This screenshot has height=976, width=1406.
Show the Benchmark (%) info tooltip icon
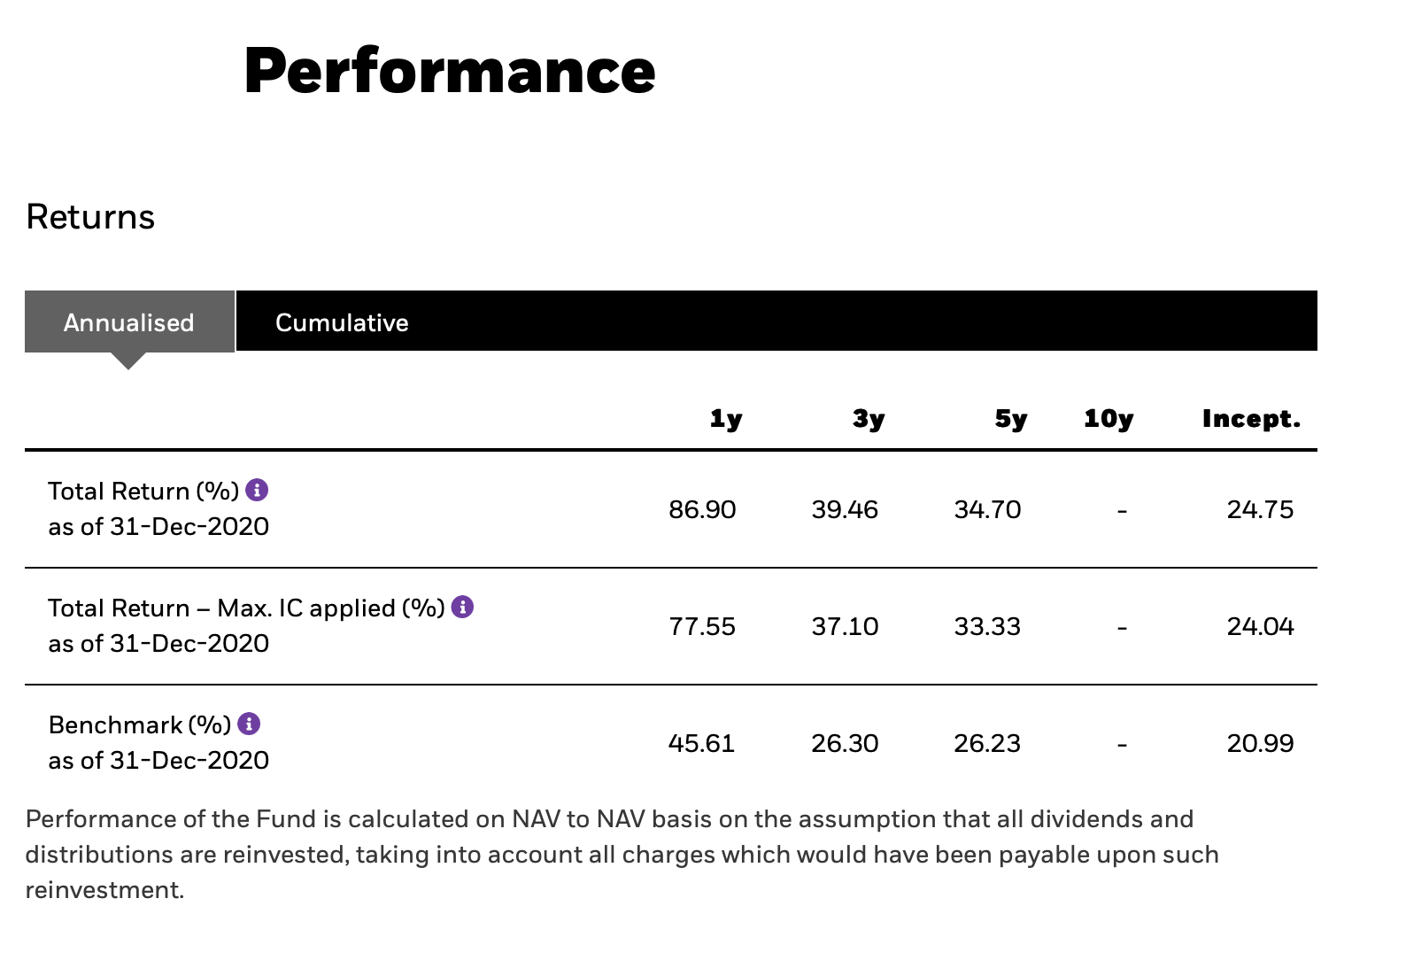250,724
